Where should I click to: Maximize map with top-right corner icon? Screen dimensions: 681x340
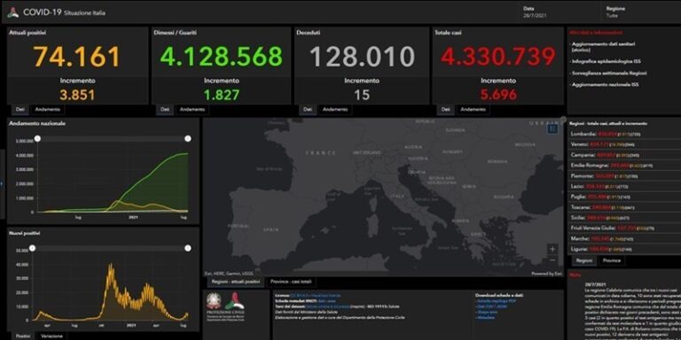[563, 119]
